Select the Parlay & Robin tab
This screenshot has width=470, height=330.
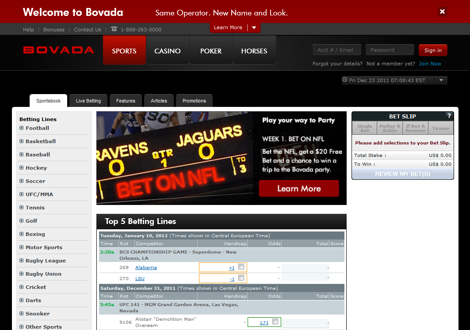(390, 128)
